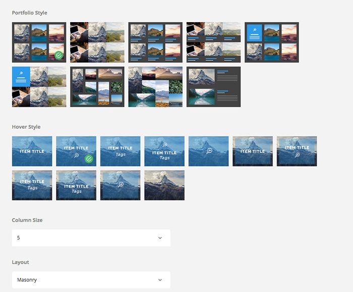Select masonry portfolio style with dark gaps

tap(97, 87)
